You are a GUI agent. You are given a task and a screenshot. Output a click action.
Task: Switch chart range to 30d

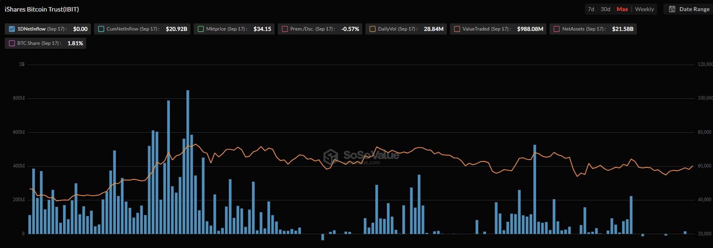(605, 9)
